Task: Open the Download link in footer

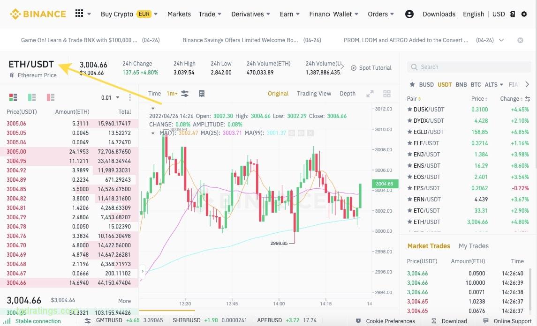Action: (449, 321)
